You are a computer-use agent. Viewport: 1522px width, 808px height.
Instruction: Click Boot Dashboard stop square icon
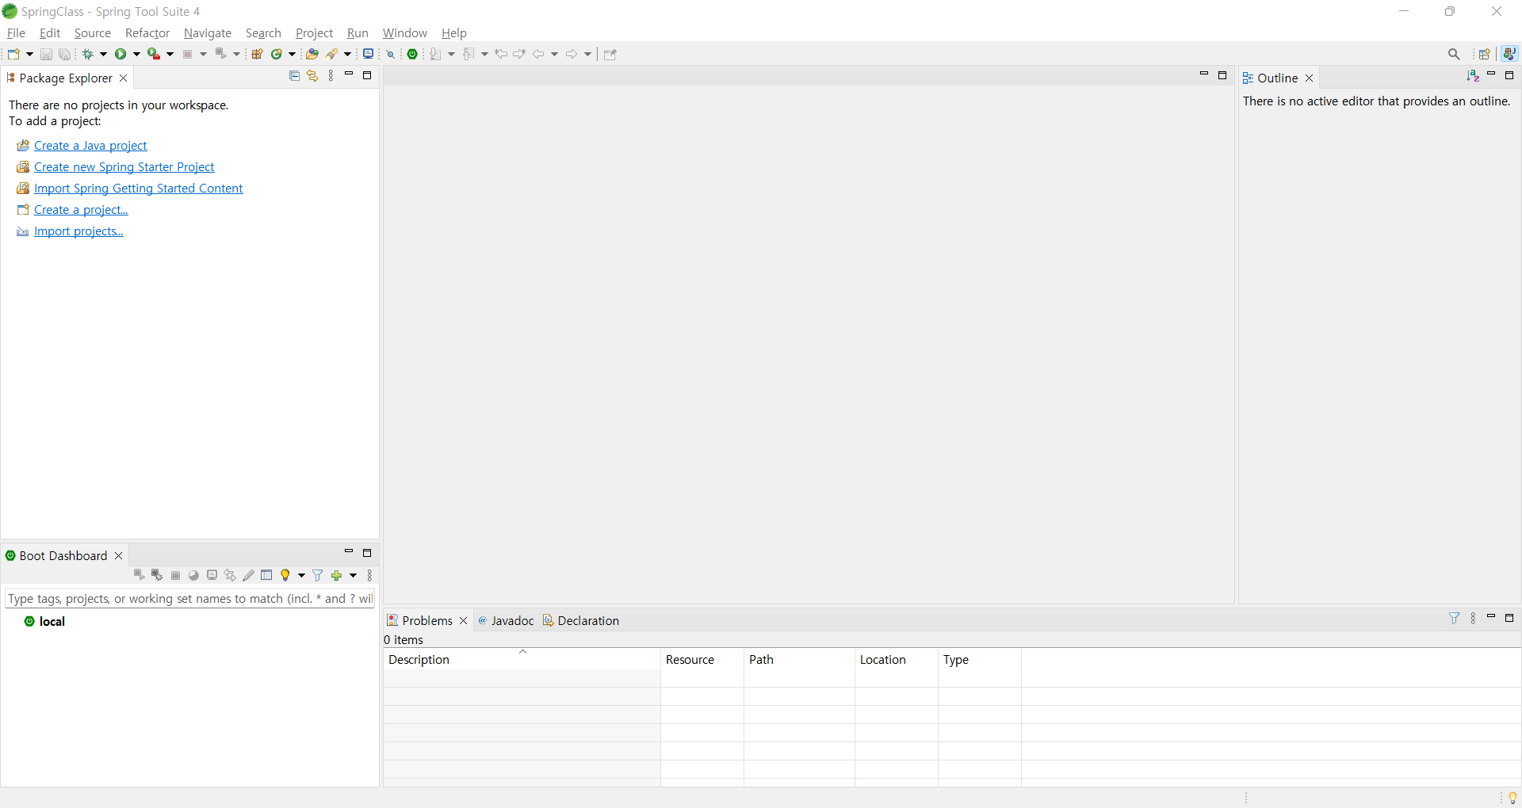pos(176,575)
